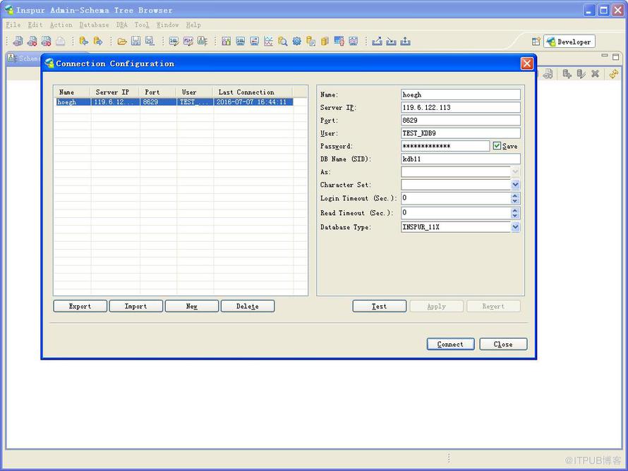Click the upload tray icon with straight up arrow
Screen dimensions: 628x471
pyautogui.click(x=405, y=41)
